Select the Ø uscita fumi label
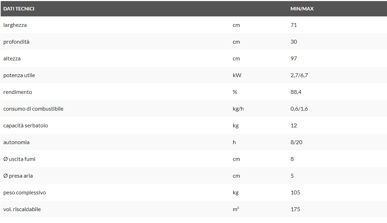387x223 pixels. click(19, 159)
